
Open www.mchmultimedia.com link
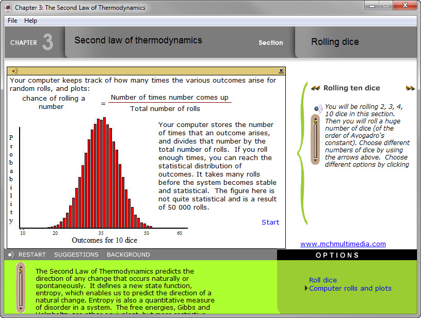[x=343, y=244]
